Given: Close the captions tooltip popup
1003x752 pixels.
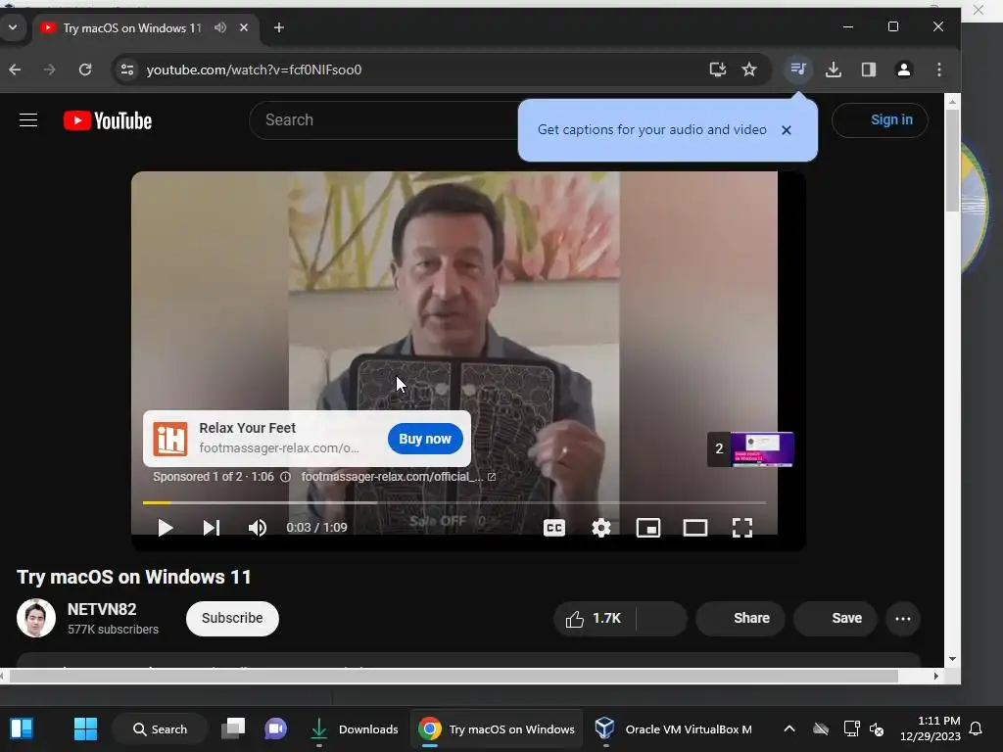Looking at the screenshot, I should click(x=787, y=130).
